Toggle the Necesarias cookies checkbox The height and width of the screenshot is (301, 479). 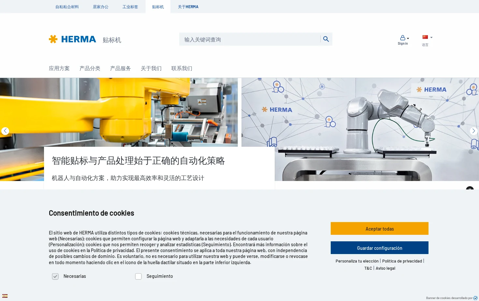coord(55,277)
